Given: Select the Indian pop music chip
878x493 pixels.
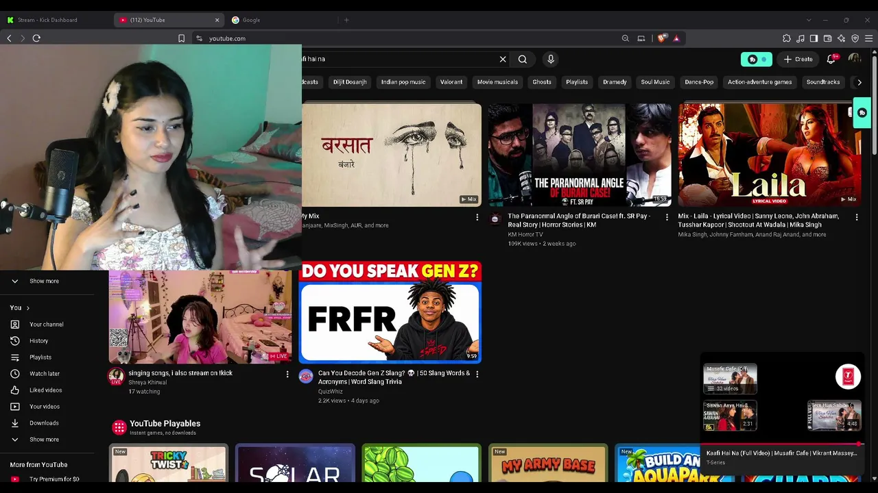Looking at the screenshot, I should (403, 82).
